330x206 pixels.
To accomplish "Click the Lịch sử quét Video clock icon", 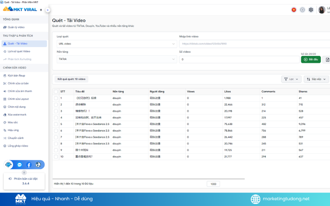I will [x=5, y=51].
